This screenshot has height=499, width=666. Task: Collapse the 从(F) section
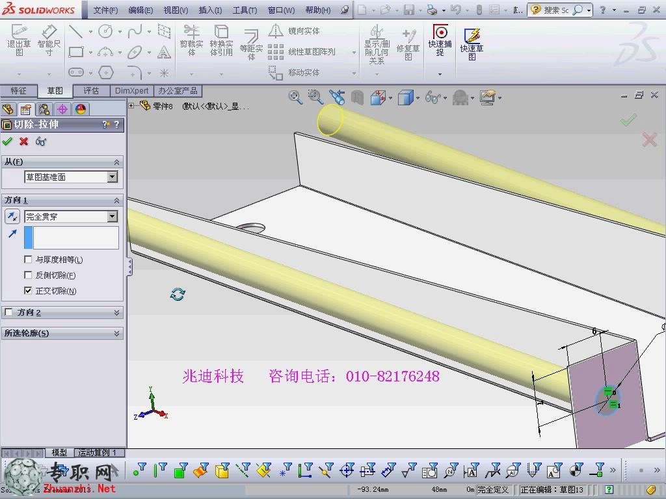116,162
